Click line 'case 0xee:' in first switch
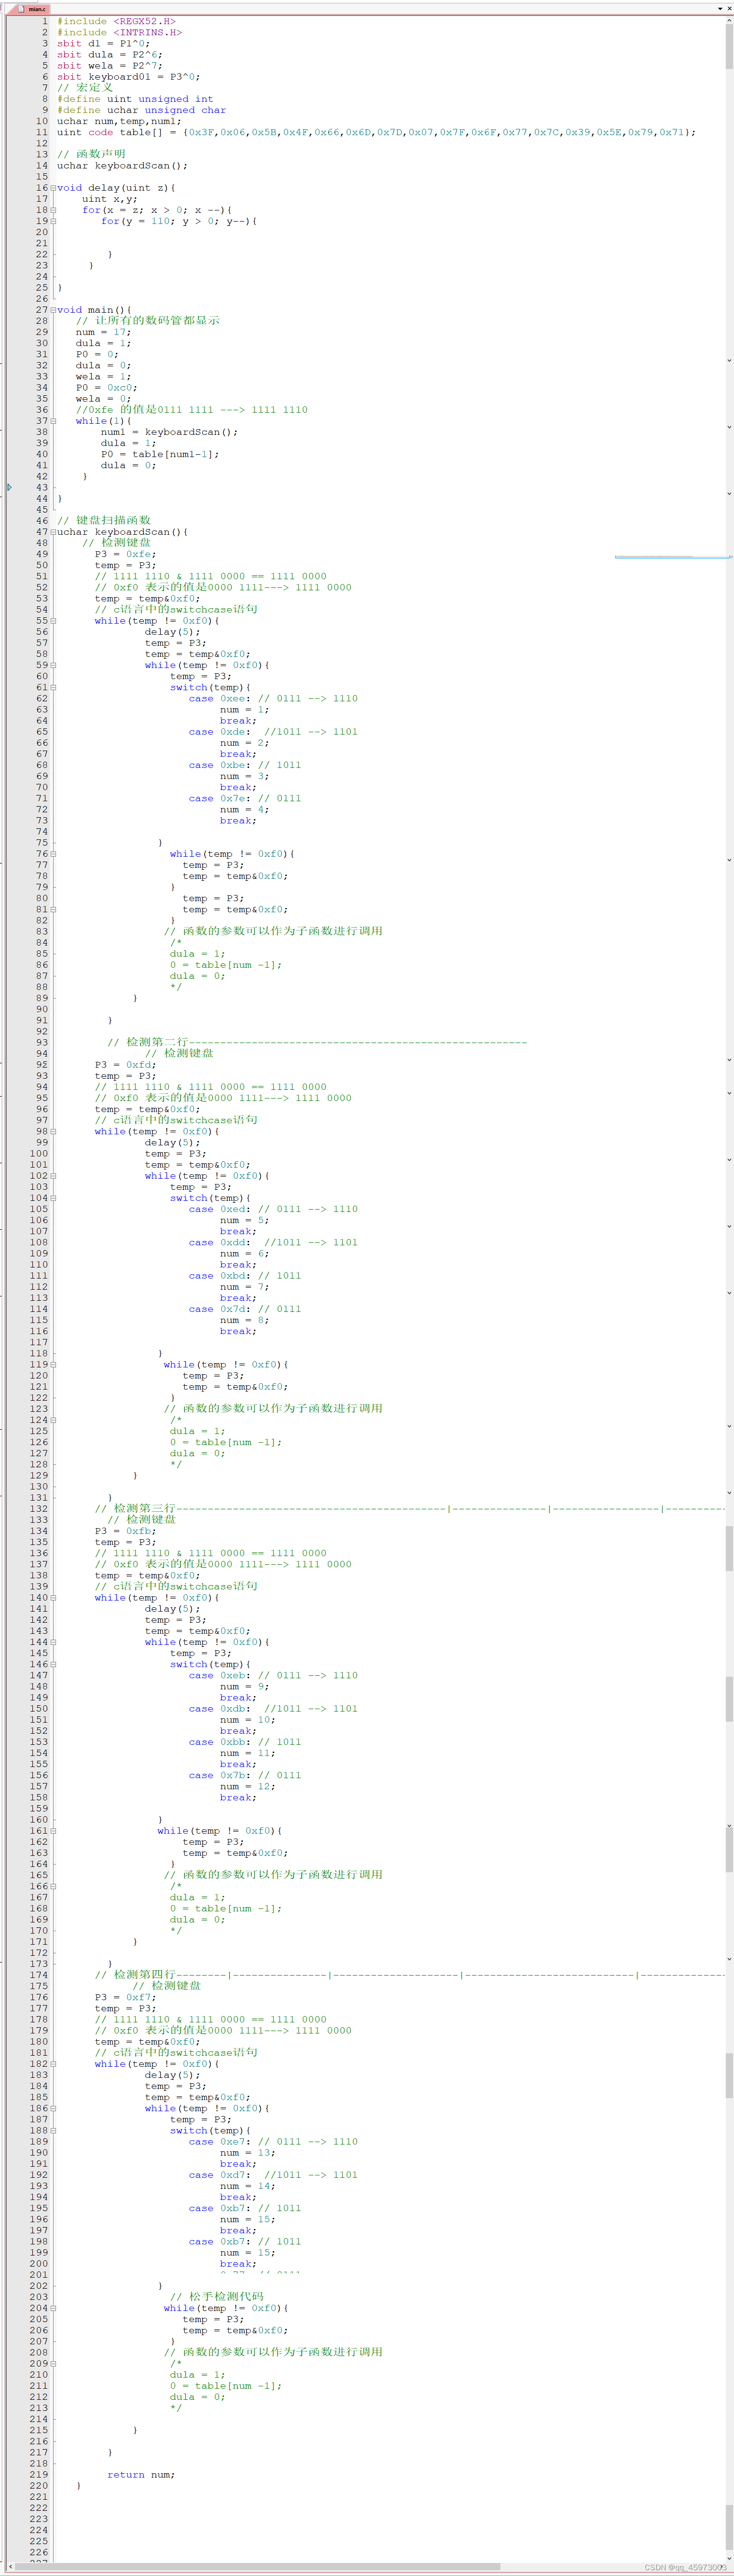The image size is (734, 2576). coord(273,698)
